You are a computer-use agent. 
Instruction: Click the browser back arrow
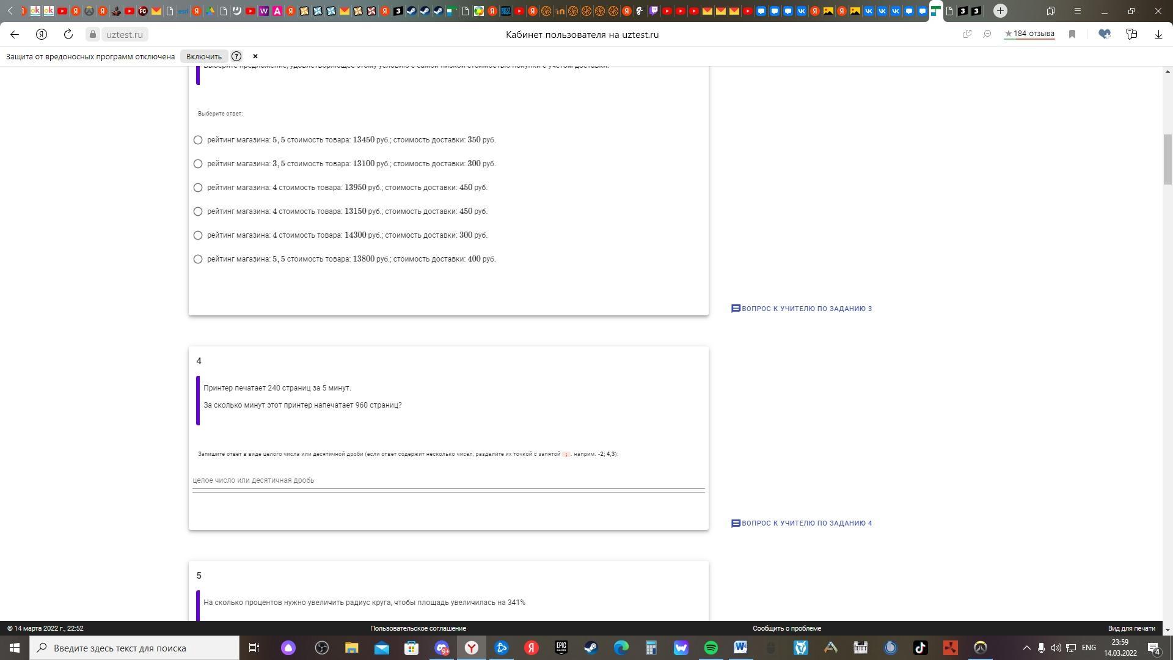click(x=15, y=34)
